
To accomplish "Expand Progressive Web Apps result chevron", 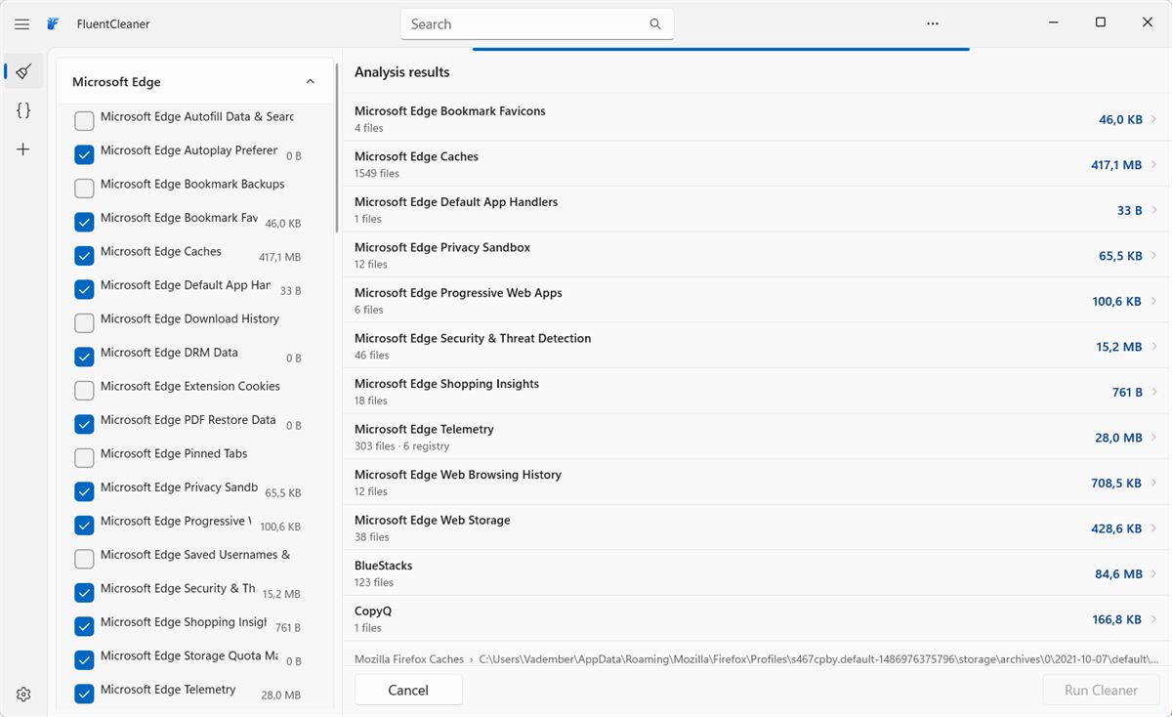I will click(1153, 301).
